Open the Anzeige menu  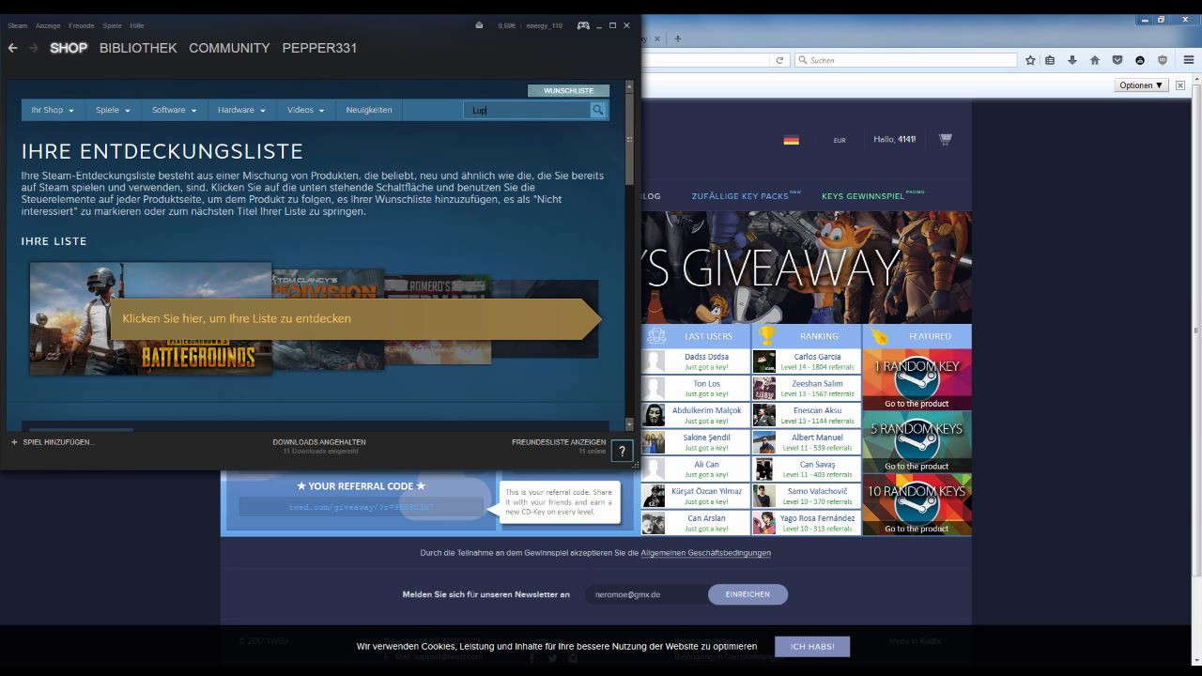coord(48,25)
